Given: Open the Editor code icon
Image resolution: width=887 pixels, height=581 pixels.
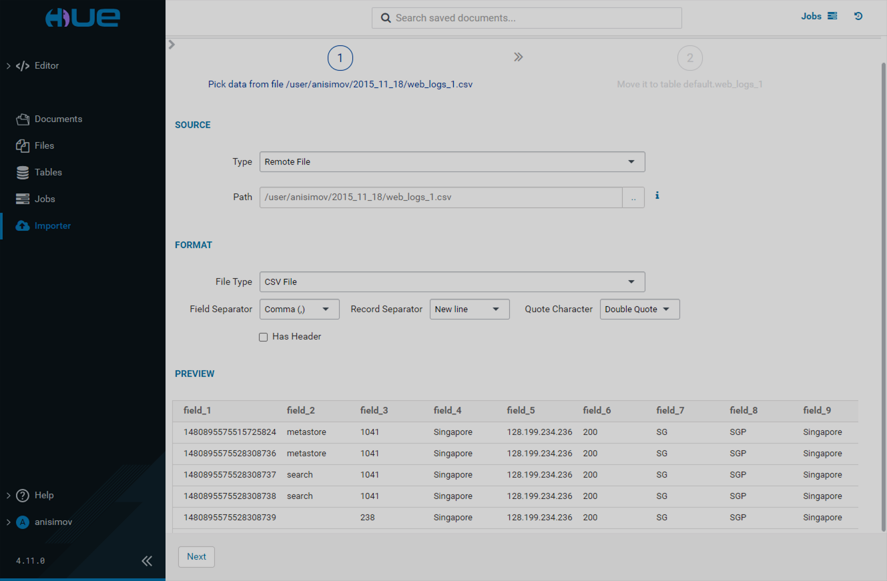Looking at the screenshot, I should (x=23, y=65).
